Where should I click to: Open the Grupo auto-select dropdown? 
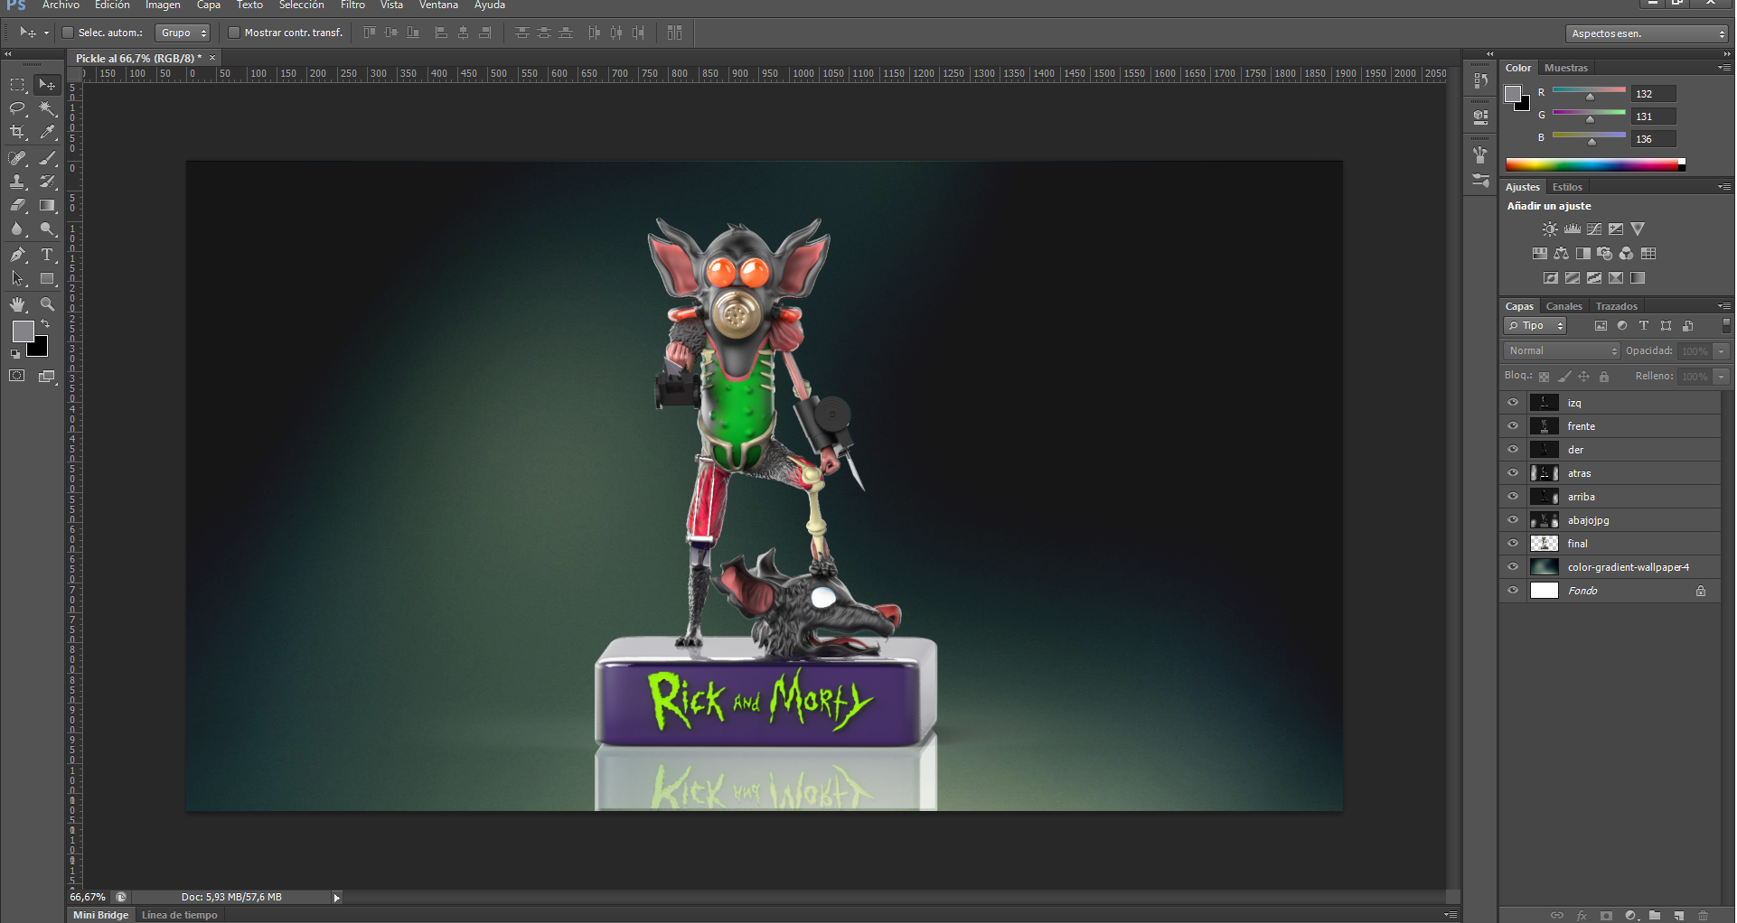click(183, 33)
